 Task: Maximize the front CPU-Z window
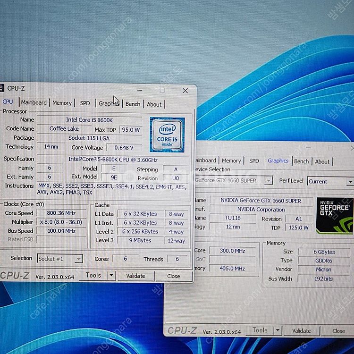pyautogui.click(x=162, y=91)
